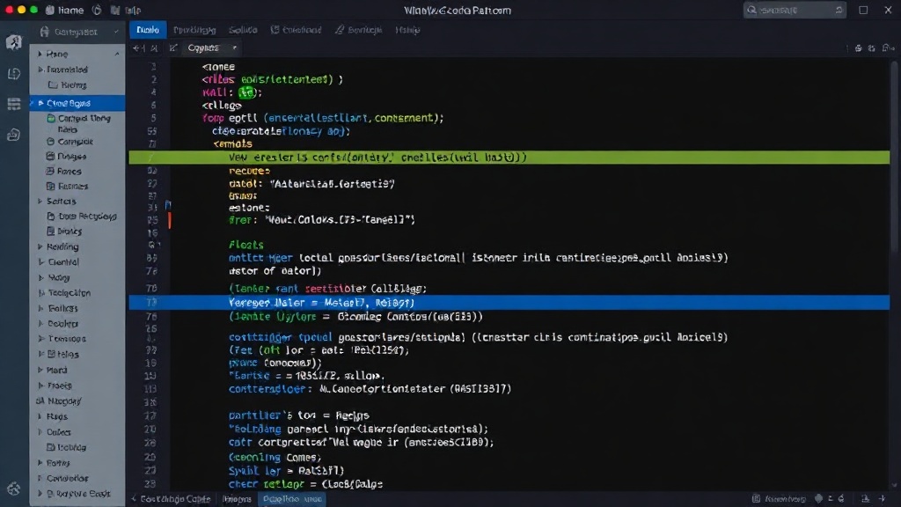Image resolution: width=901 pixels, height=507 pixels.
Task: Click the red breakpoint marker by the 'frer:' line
Action: click(170, 220)
